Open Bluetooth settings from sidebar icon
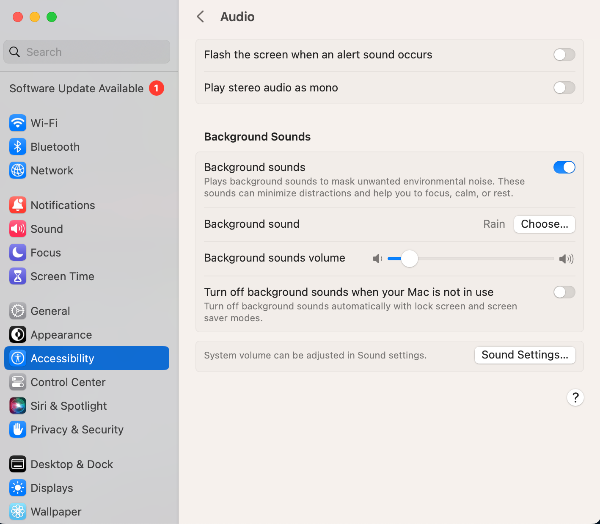Image resolution: width=600 pixels, height=524 pixels. (18, 147)
